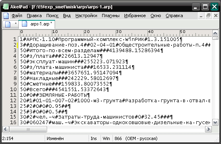Click the line 50#Итого по всем разделам
This screenshot has width=221, height=144.
click(x=91, y=51)
